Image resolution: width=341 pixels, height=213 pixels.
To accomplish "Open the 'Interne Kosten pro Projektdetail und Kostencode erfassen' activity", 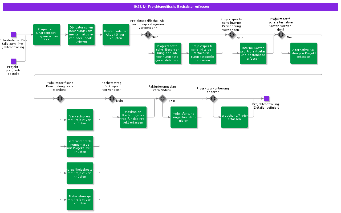I will pyautogui.click(x=253, y=53).
